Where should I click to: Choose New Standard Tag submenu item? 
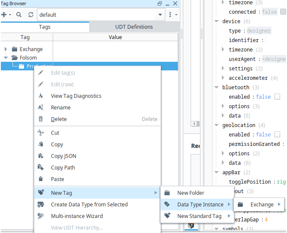199,216
